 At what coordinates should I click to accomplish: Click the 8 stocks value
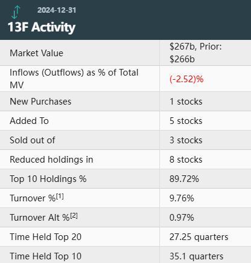point(186,160)
